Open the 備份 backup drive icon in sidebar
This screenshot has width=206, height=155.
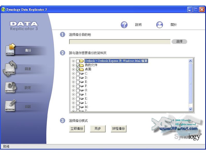click(x=10, y=49)
